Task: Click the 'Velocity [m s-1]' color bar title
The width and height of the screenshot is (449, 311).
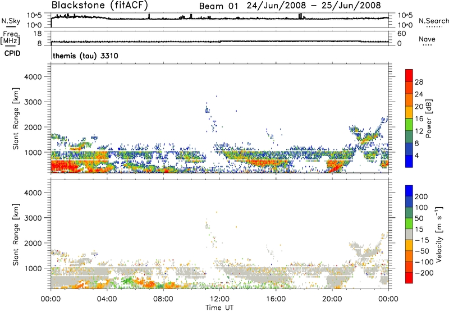Action: (439, 234)
